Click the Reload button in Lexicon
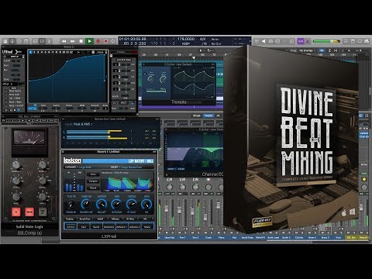Screen dimensions: 372x279 (x=93, y=188)
